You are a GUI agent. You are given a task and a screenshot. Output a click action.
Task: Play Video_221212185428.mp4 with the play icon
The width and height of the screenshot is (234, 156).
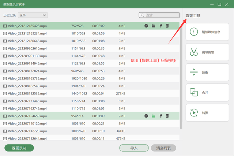(146, 26)
